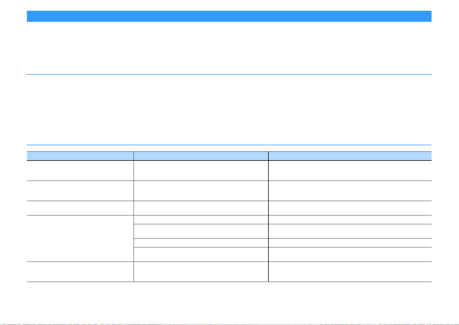This screenshot has height=325, width=459.
Task: Click last-row cell in the middle column
Action: pos(201,272)
